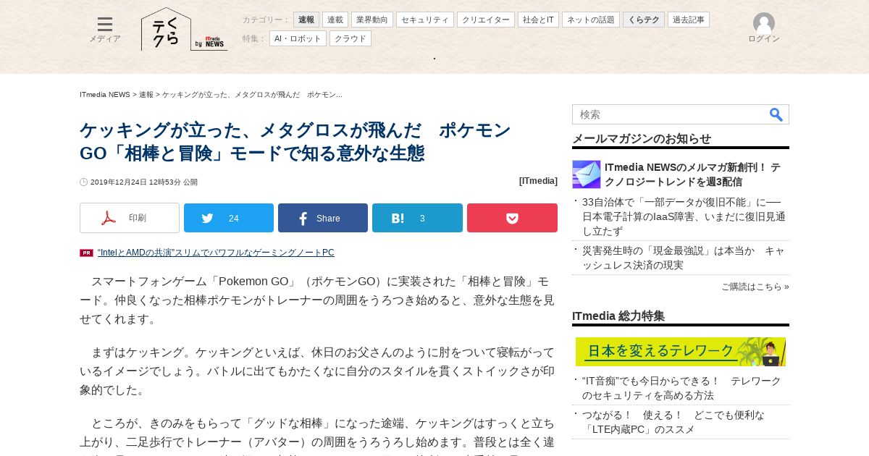Open the 33自治体 data loss article
The width and height of the screenshot is (869, 456).
coord(684,216)
